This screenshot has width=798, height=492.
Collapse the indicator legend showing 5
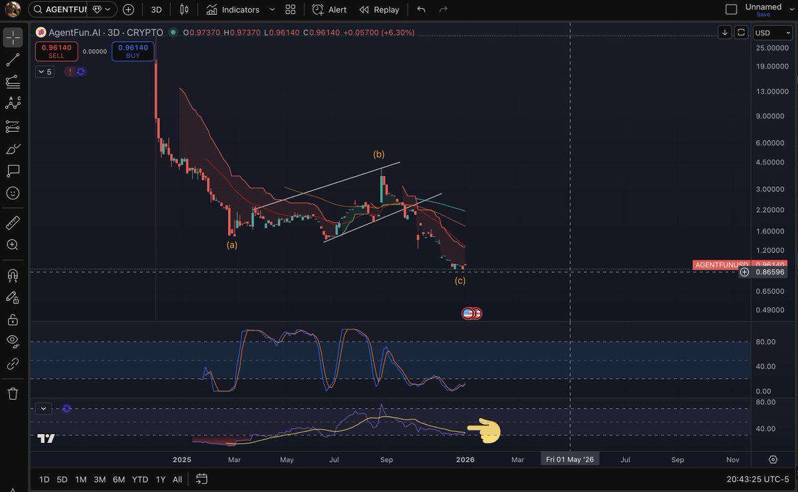(x=45, y=72)
